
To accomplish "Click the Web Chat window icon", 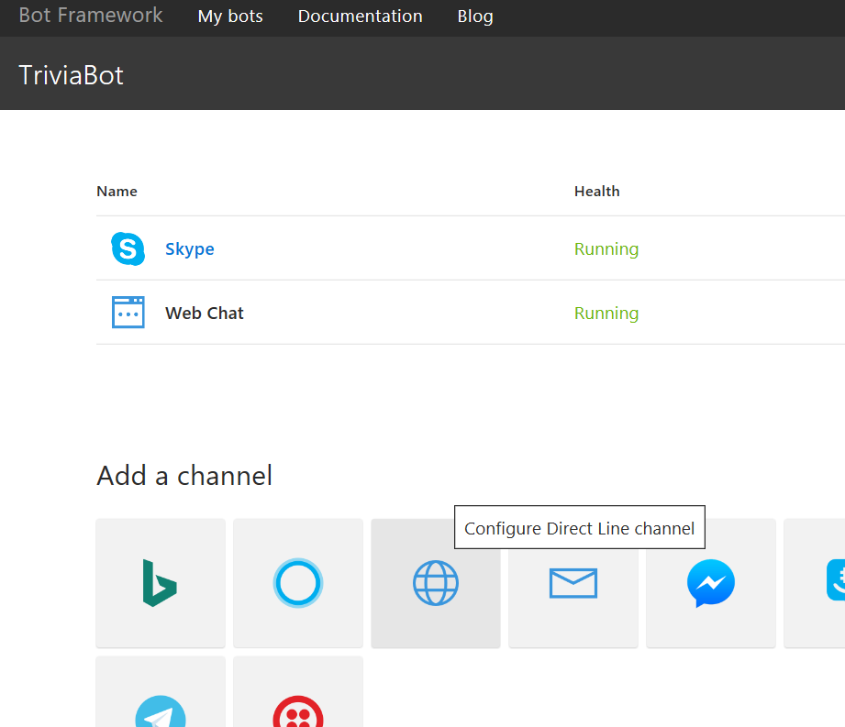I will [x=128, y=313].
